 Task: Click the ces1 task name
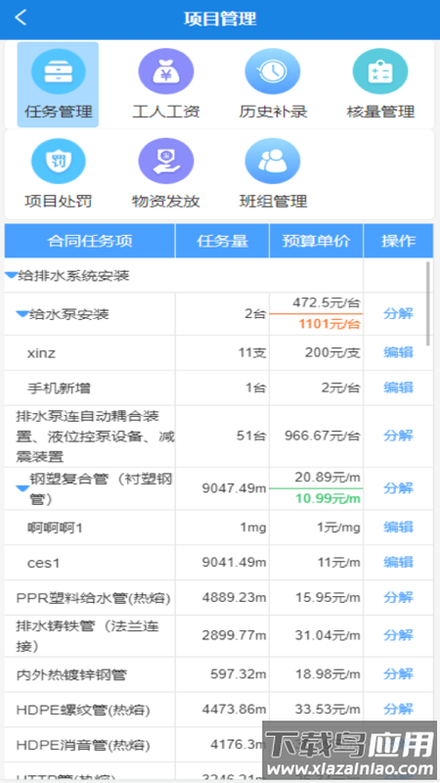click(x=43, y=563)
